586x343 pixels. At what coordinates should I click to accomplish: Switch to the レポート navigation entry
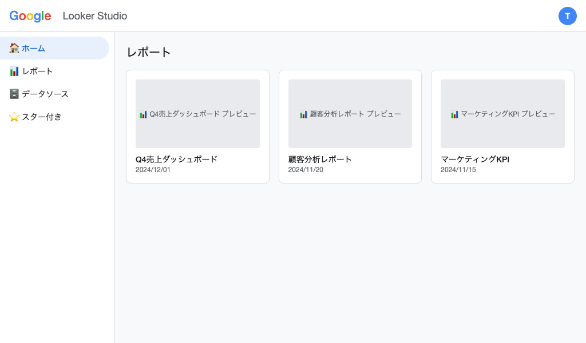[x=37, y=71]
